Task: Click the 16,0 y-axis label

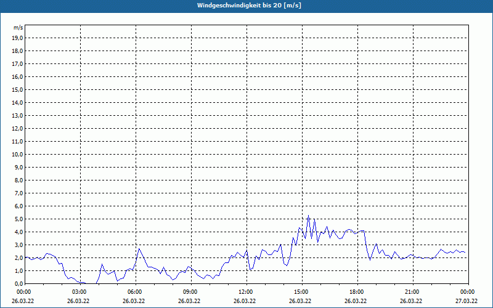Action: tap(17, 76)
